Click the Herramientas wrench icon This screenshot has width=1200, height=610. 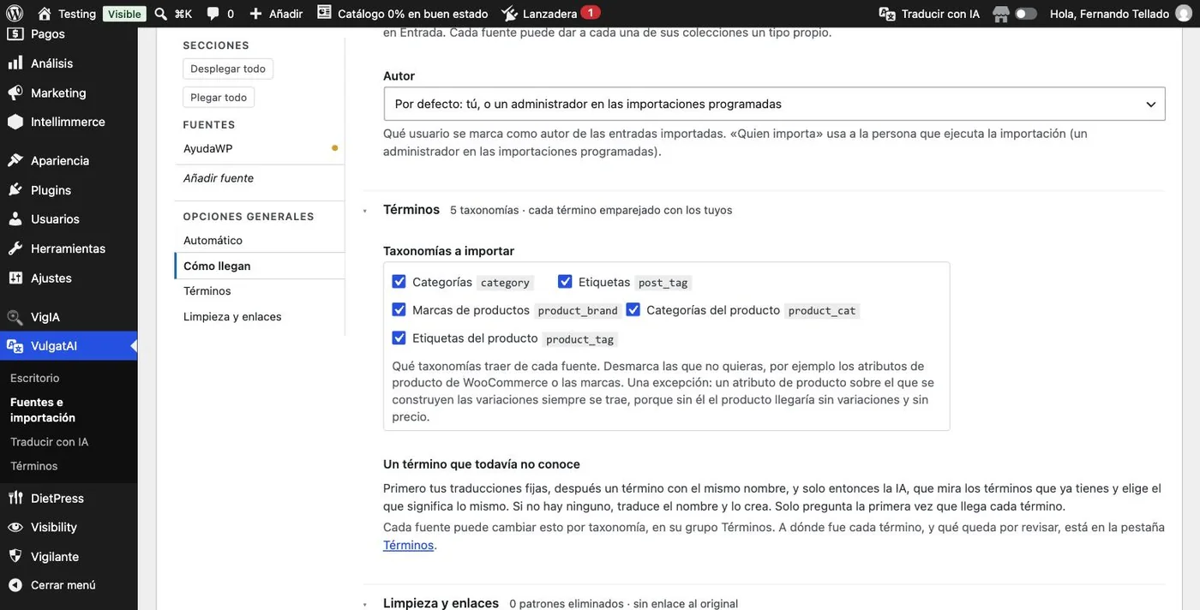pos(15,248)
